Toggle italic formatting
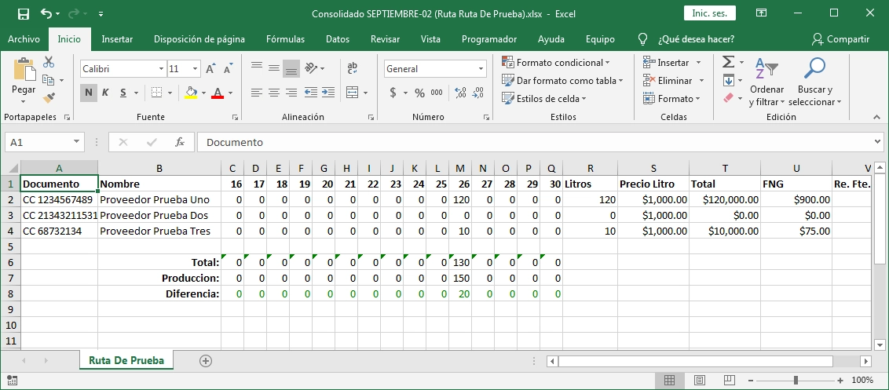The image size is (889, 390). point(106,93)
